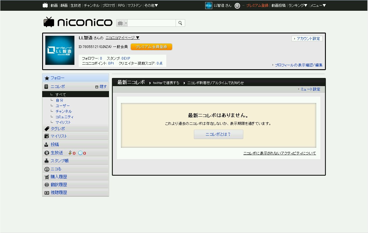
Task: Expand the その他▼ top menu
Action: pyautogui.click(x=151, y=6)
